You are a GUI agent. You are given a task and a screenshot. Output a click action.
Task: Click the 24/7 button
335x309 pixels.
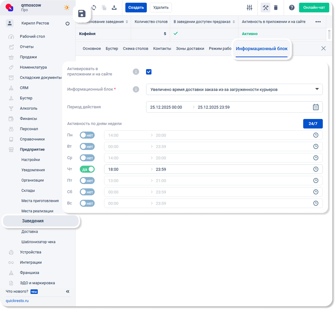pyautogui.click(x=313, y=124)
